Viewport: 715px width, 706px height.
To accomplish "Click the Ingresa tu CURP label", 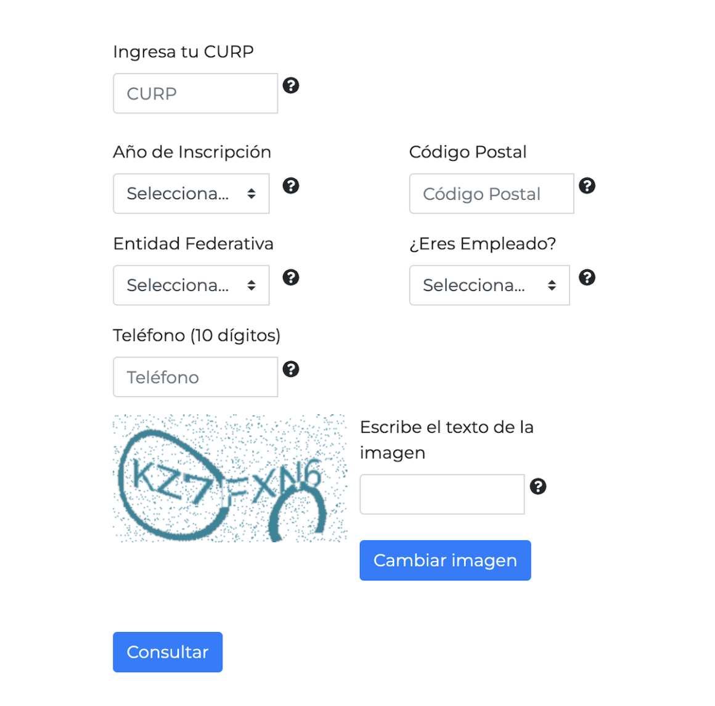I will click(x=183, y=52).
